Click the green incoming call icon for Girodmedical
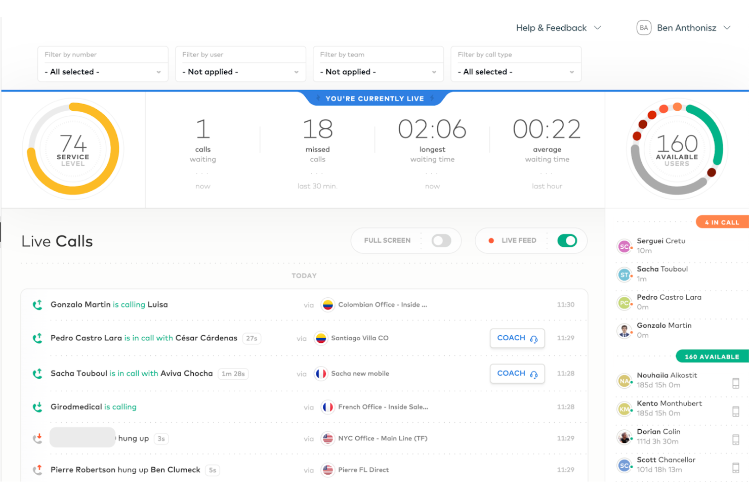The height and width of the screenshot is (499, 749). [x=36, y=407]
